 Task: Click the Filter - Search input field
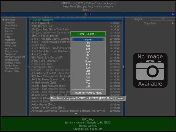[x=88, y=34]
